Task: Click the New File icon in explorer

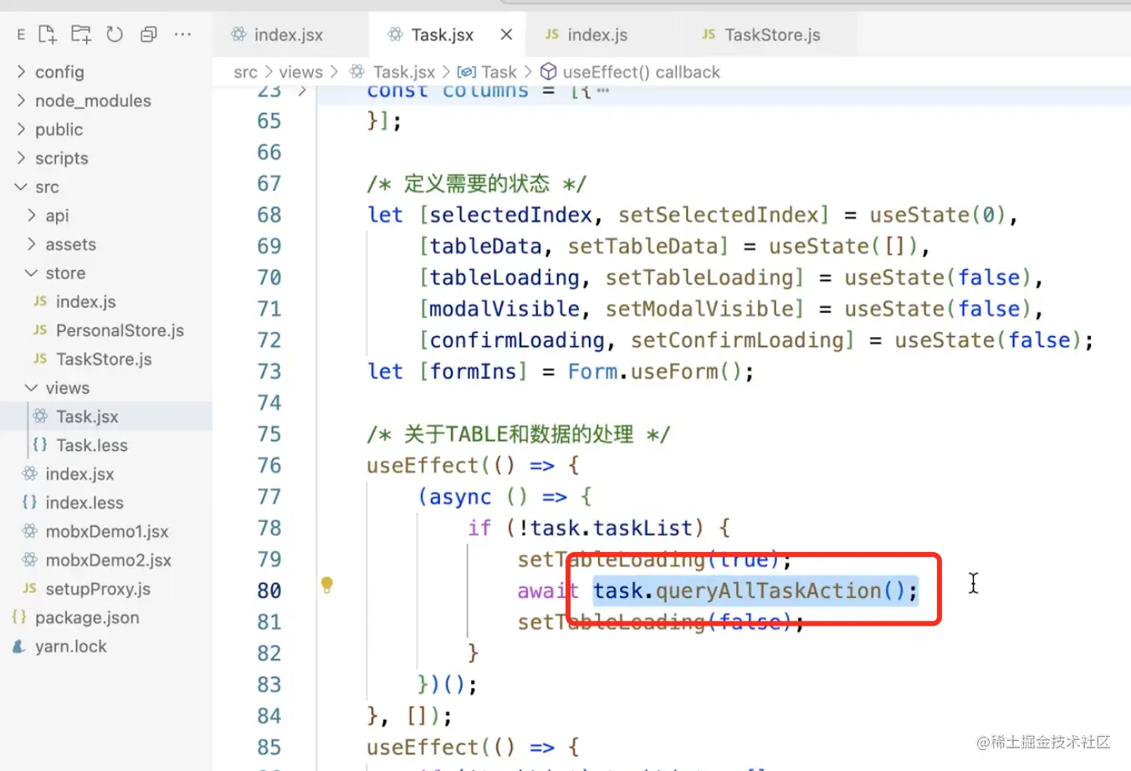Action: pyautogui.click(x=48, y=34)
